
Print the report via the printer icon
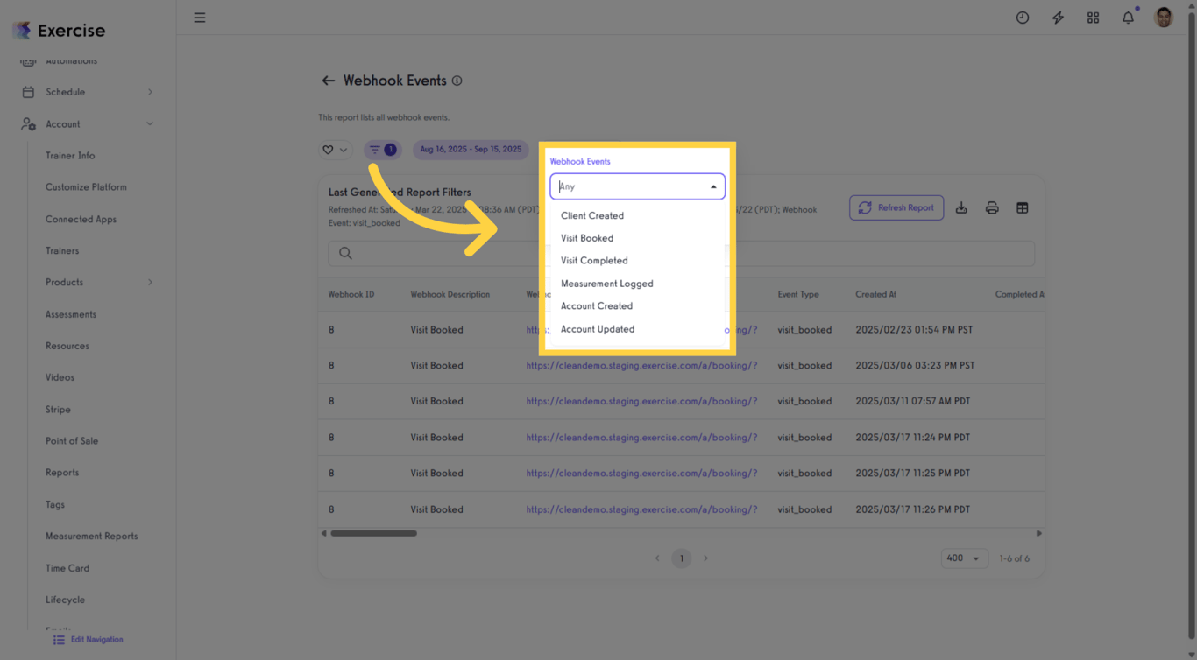point(991,207)
